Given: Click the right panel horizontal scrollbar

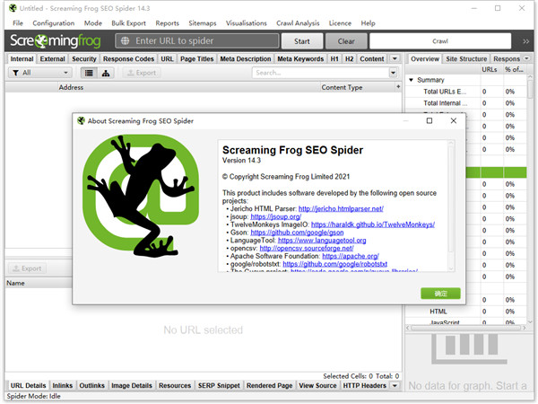Looking at the screenshot, I should coord(466,328).
